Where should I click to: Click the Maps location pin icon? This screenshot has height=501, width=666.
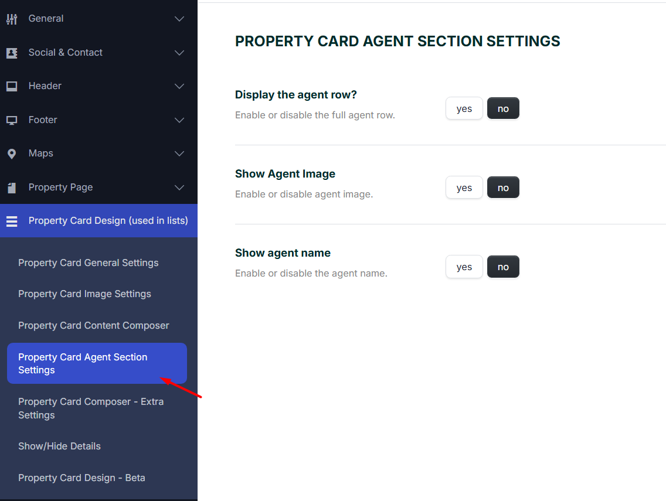(12, 154)
